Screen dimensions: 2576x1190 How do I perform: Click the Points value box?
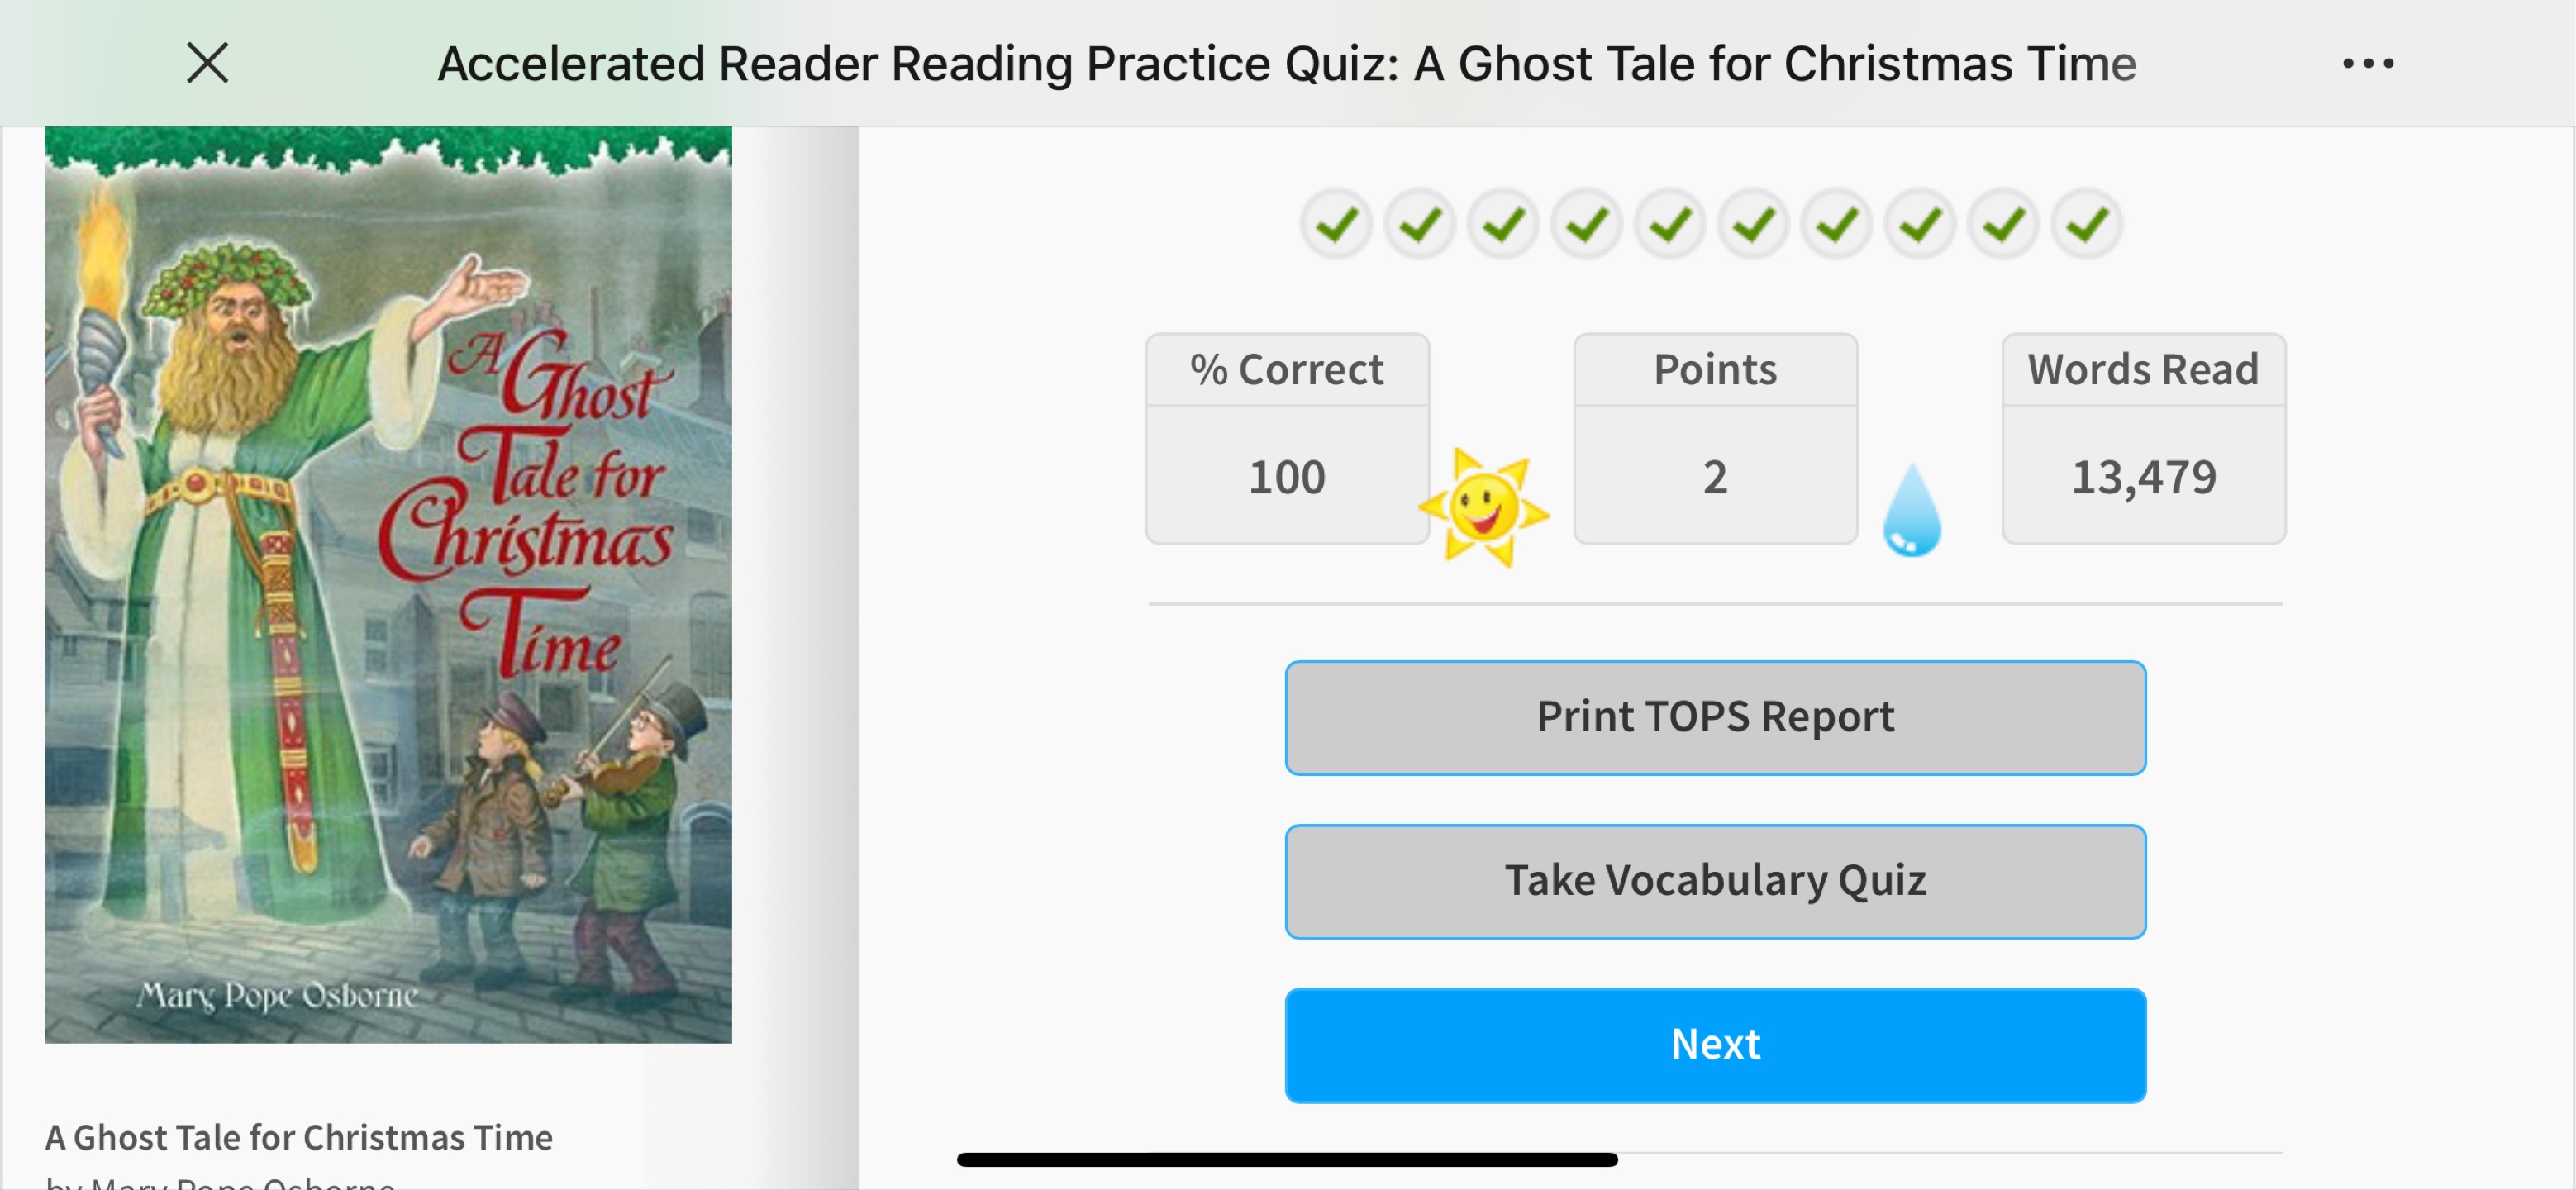1715,439
